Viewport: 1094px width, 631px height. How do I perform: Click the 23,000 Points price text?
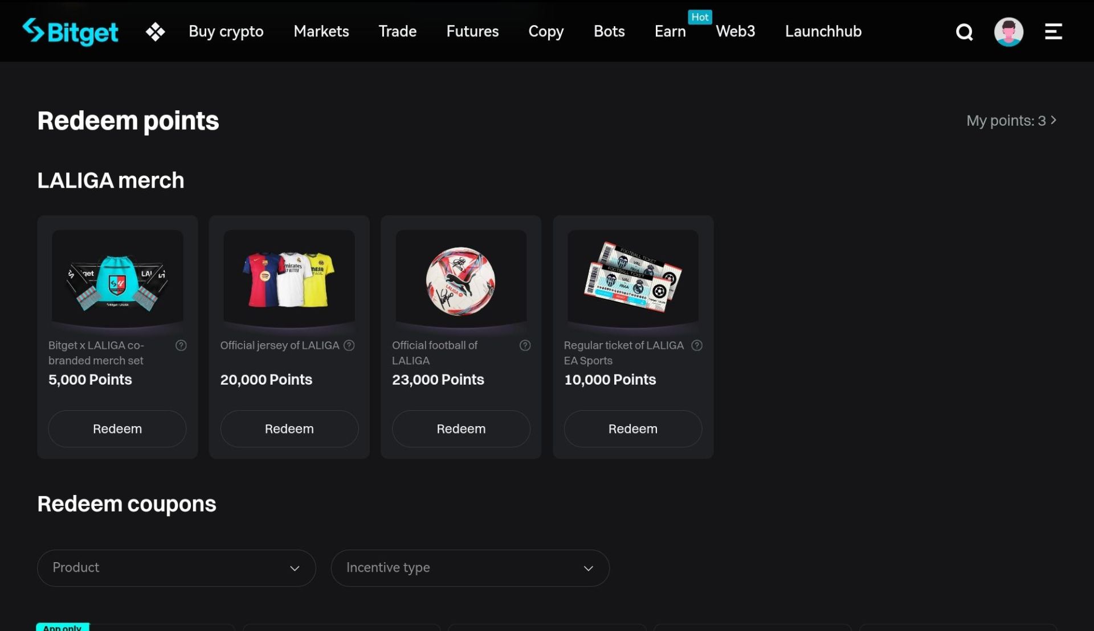coord(438,380)
